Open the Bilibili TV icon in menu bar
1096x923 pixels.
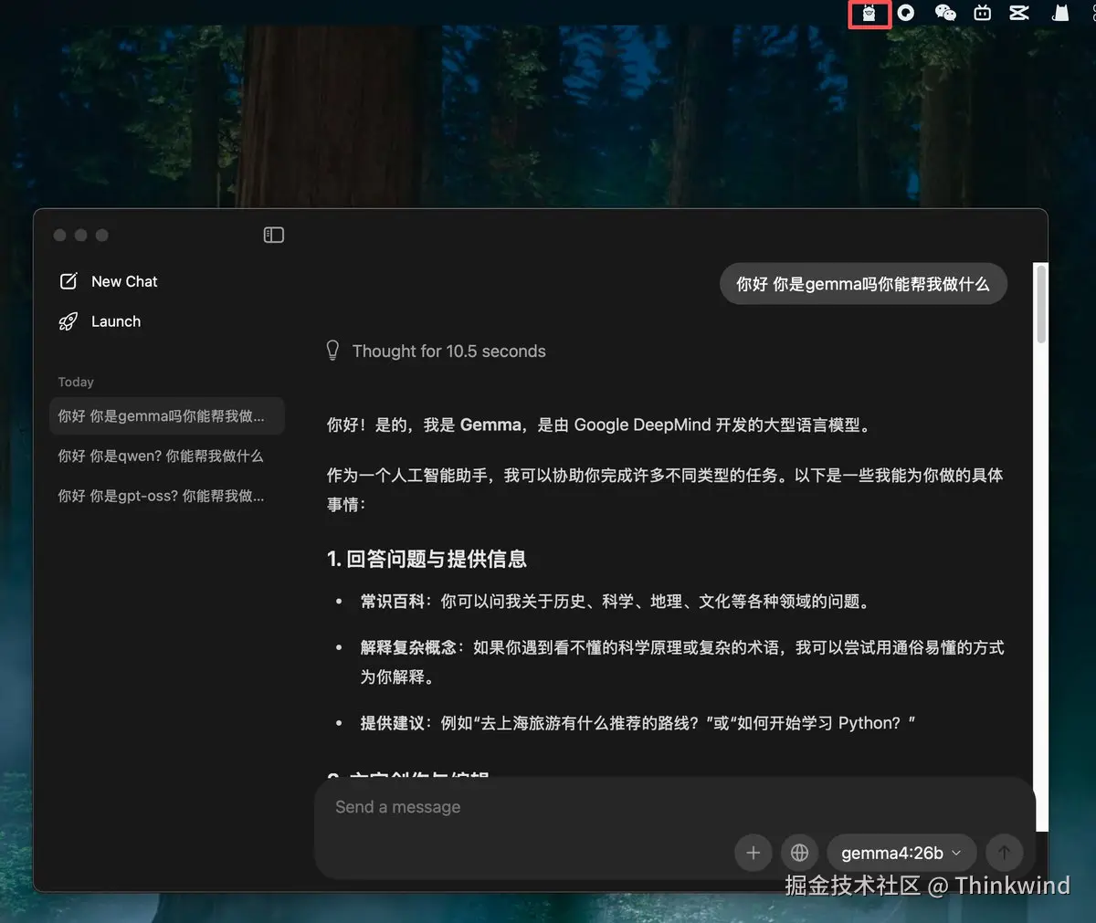983,13
